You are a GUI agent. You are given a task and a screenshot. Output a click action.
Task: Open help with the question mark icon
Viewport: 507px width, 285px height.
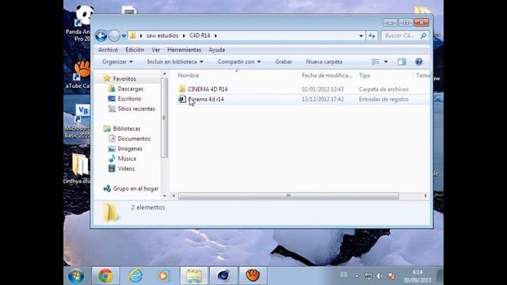419,62
